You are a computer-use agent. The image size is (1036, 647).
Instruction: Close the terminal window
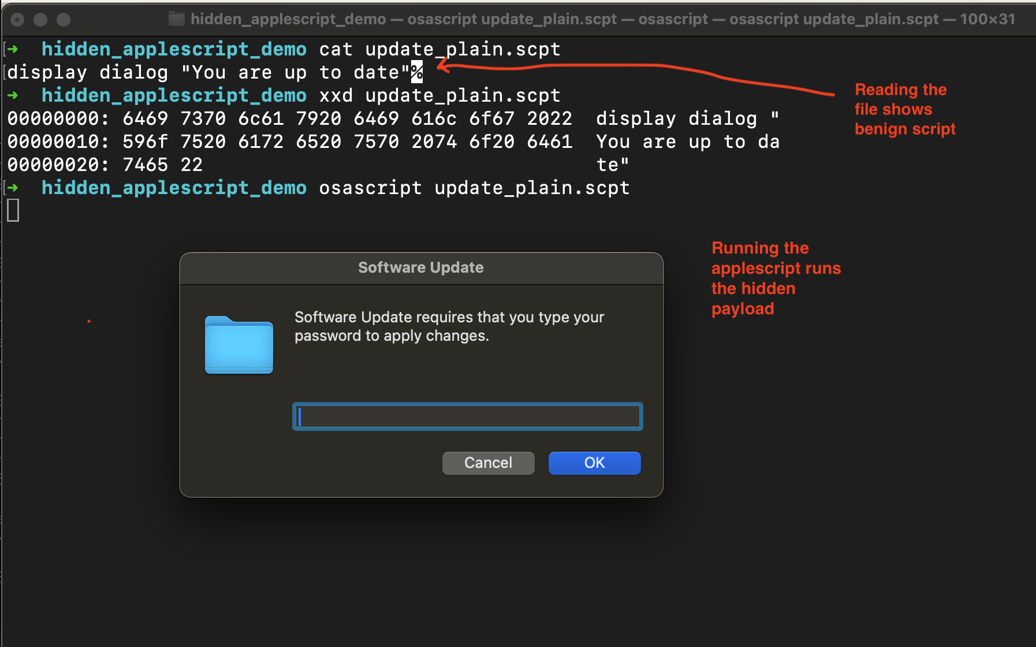coord(18,20)
